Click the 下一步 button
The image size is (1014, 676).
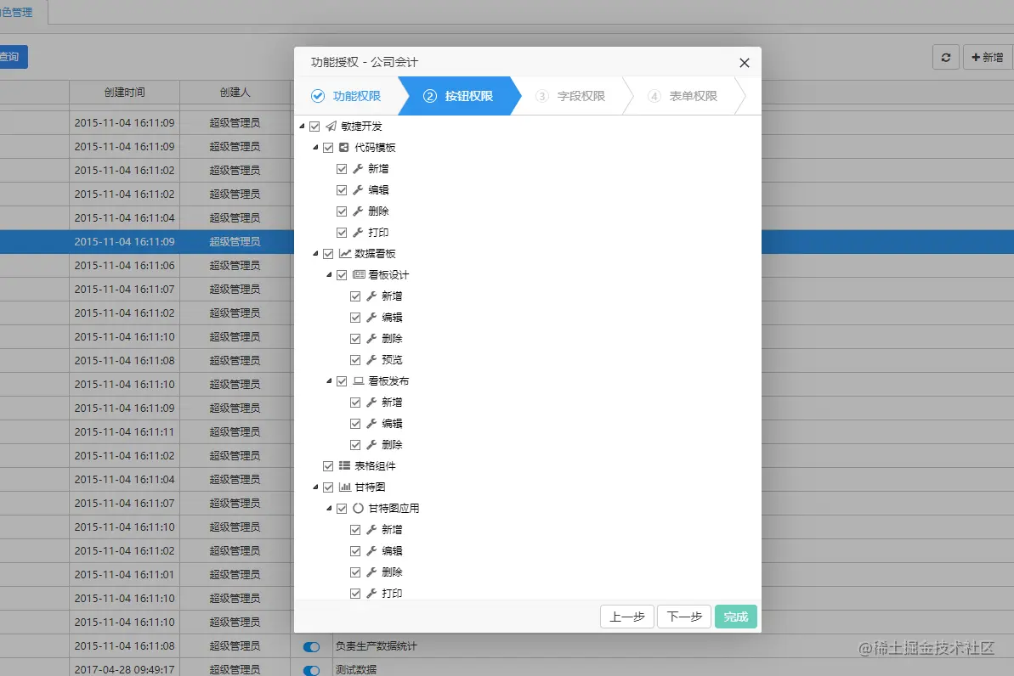(684, 617)
